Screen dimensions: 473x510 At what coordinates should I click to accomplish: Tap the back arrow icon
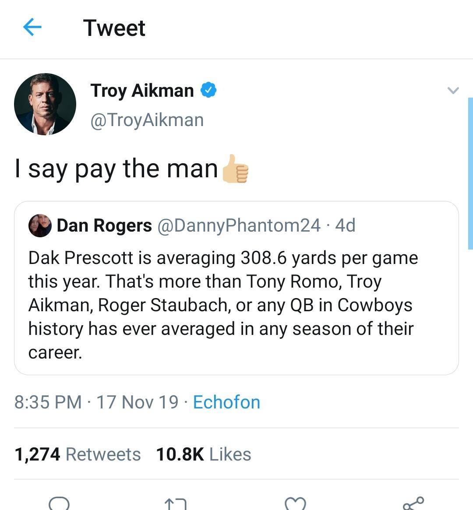click(x=32, y=28)
